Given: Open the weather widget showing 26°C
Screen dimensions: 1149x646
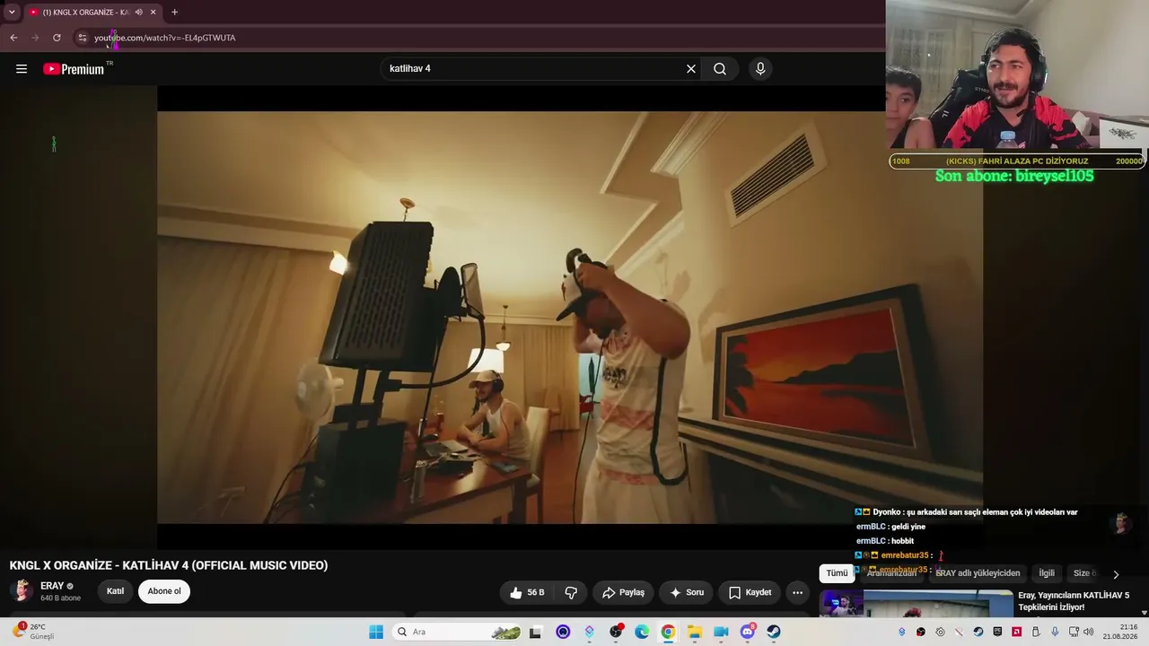Looking at the screenshot, I should pos(33,631).
